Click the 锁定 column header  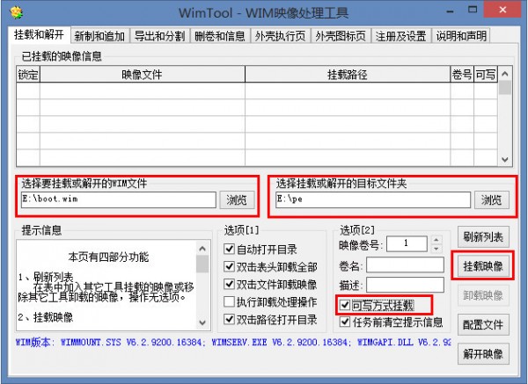(x=28, y=75)
